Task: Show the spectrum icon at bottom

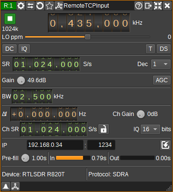Action: click(6, 186)
